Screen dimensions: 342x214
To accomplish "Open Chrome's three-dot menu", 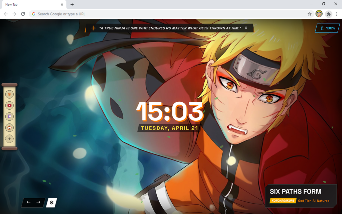I will 336,14.
